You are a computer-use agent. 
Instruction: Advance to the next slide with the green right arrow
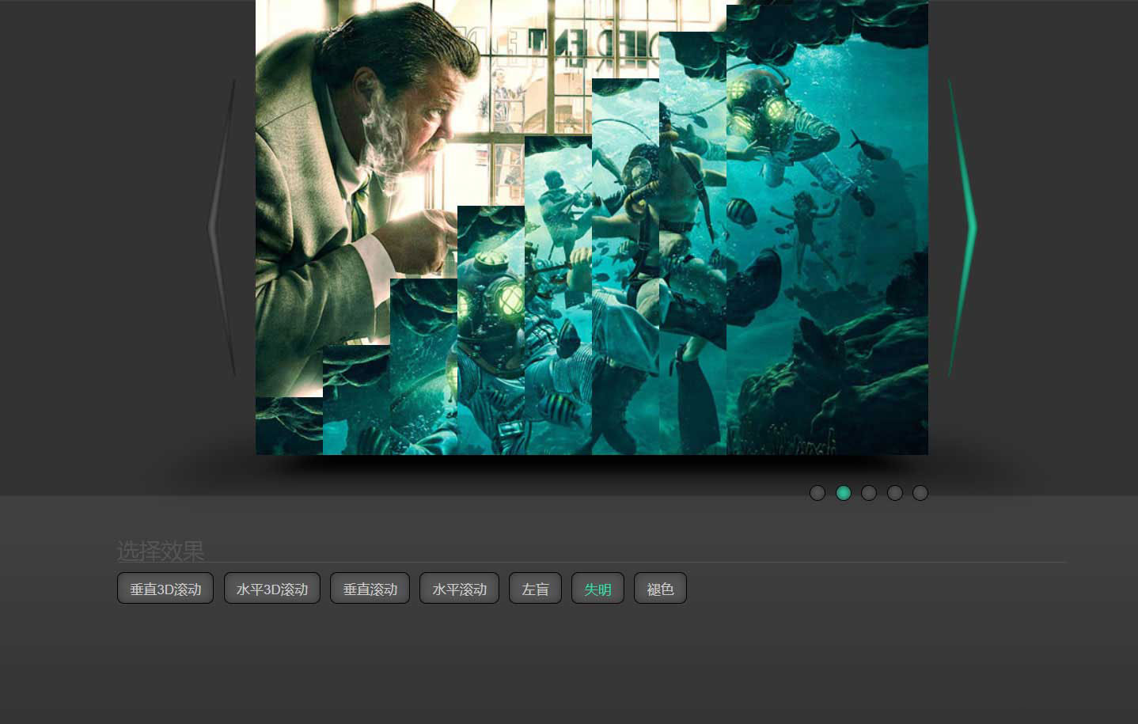click(x=962, y=228)
